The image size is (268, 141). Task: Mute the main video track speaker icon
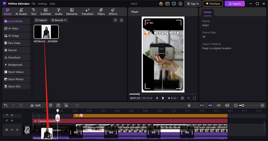point(17,130)
